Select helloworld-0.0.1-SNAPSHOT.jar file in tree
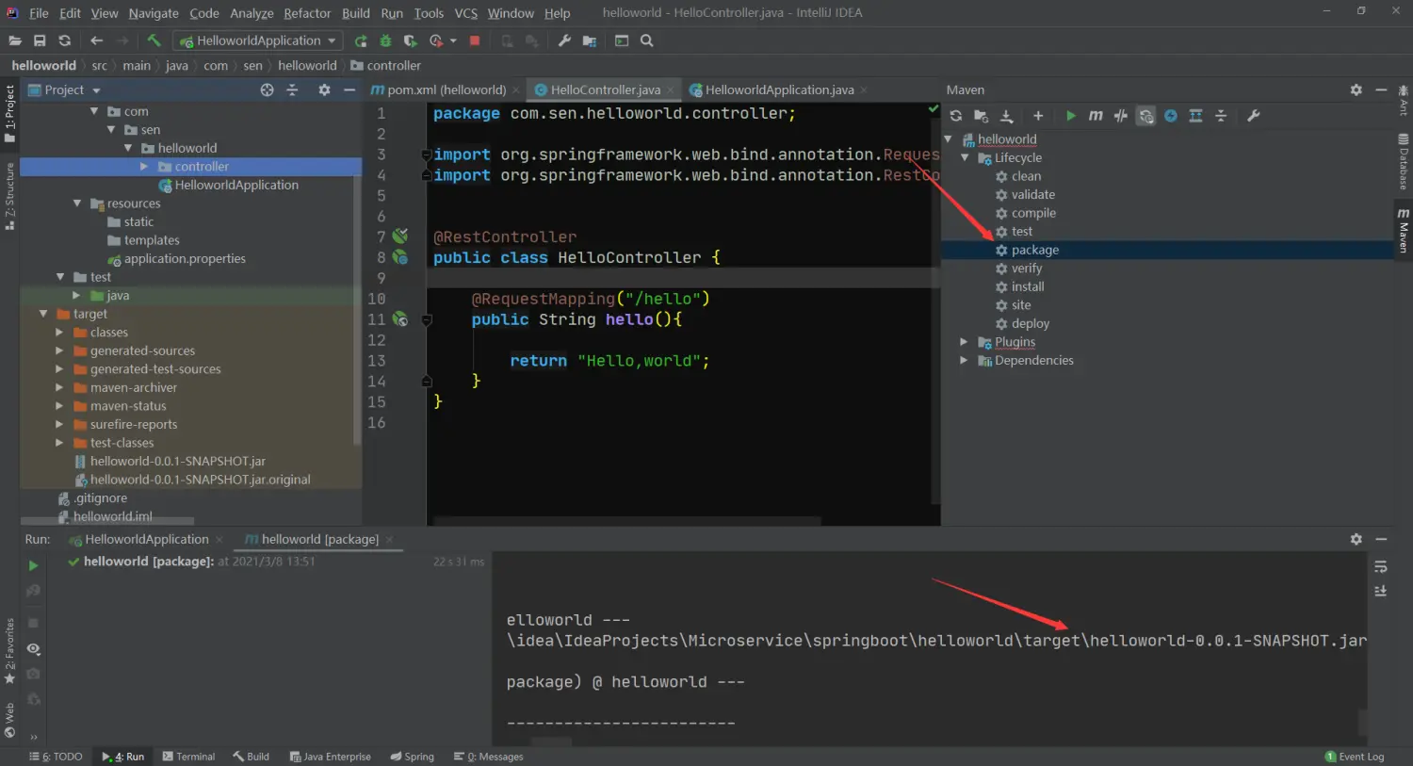 coord(178,461)
